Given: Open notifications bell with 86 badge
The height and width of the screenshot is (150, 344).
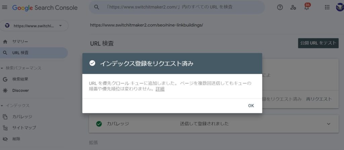Looking at the screenshot, I should coord(307,7).
